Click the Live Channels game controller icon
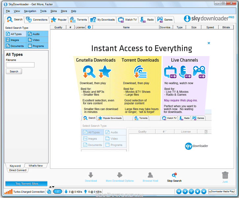The width and height of the screenshot is (239, 198). tap(199, 72)
